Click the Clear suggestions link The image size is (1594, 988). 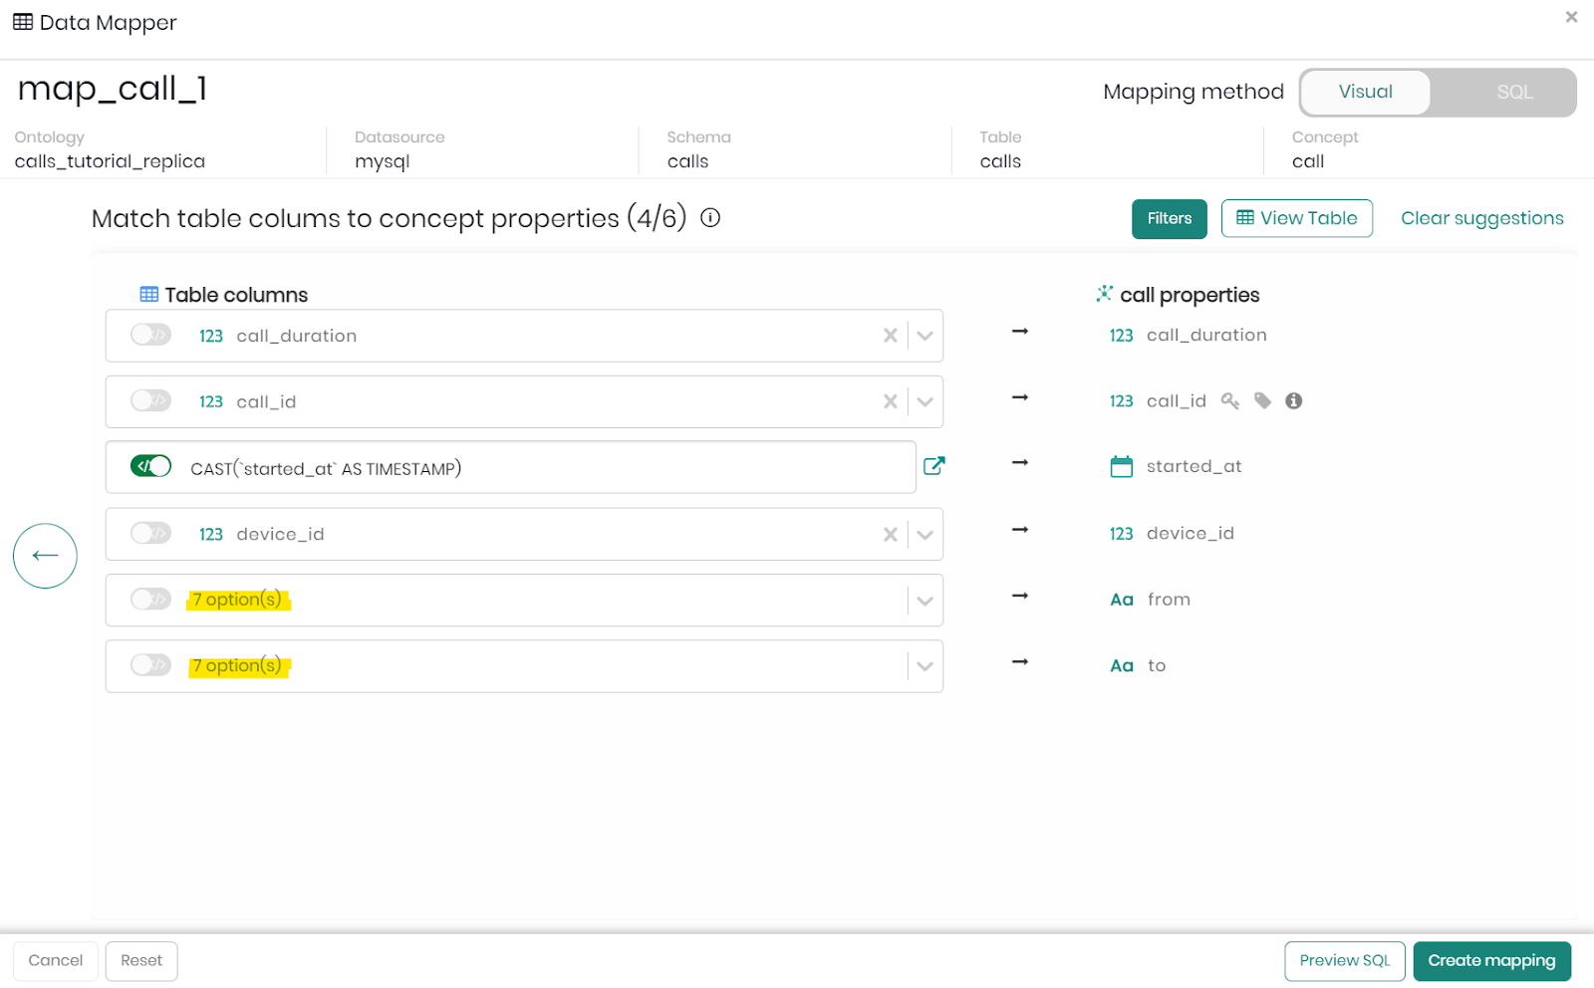tap(1481, 218)
